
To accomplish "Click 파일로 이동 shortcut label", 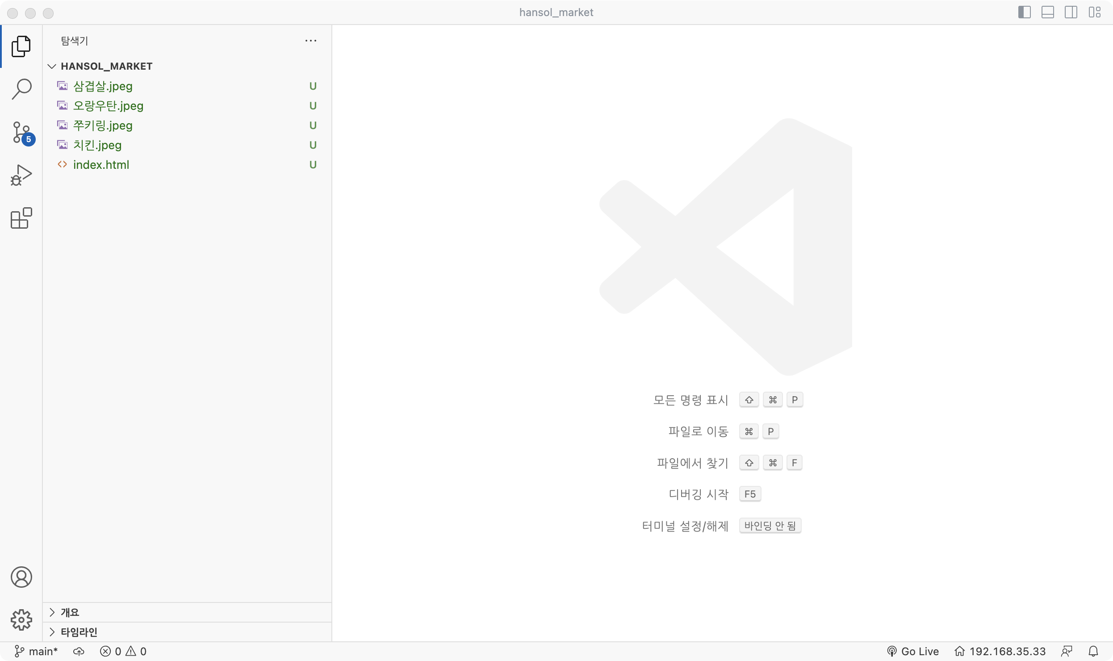I will [x=699, y=431].
